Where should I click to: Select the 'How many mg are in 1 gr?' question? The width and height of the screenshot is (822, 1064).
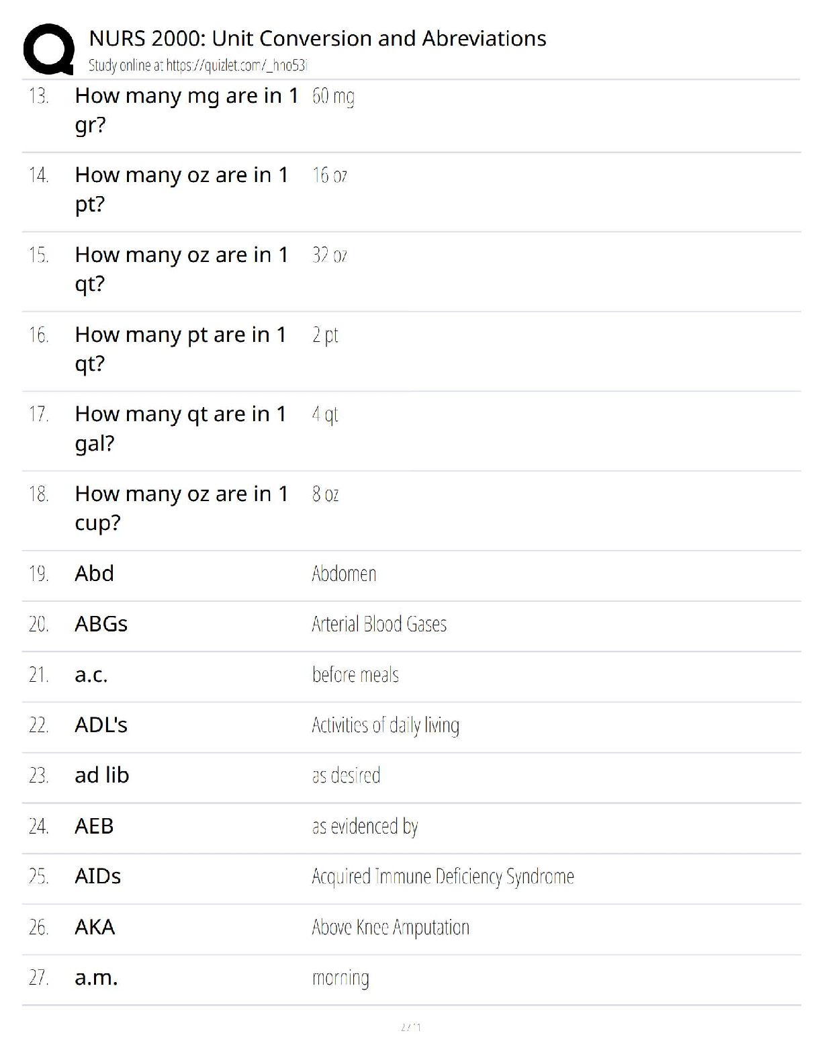point(186,110)
